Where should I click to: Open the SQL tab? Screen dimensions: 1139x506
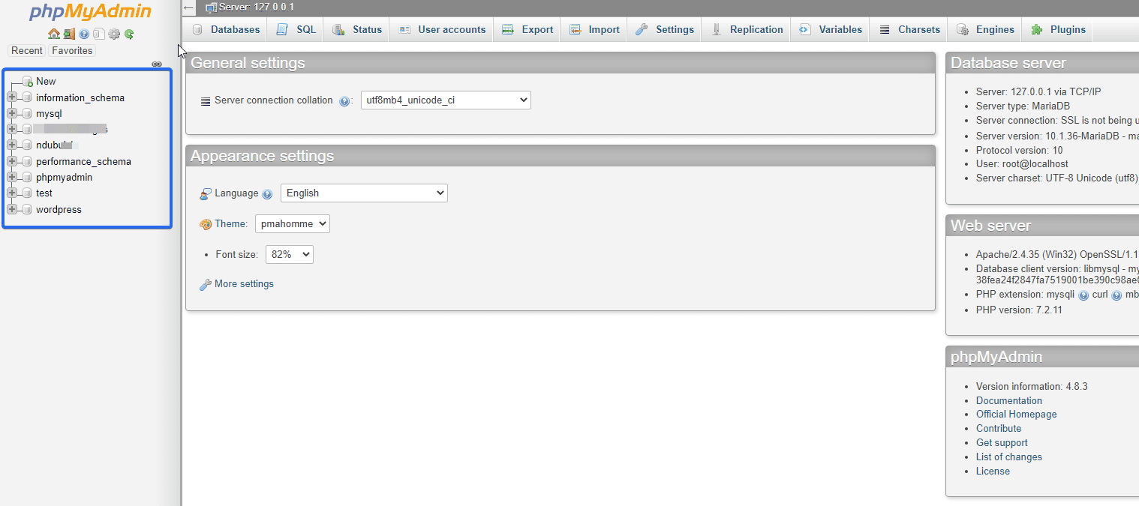click(296, 29)
